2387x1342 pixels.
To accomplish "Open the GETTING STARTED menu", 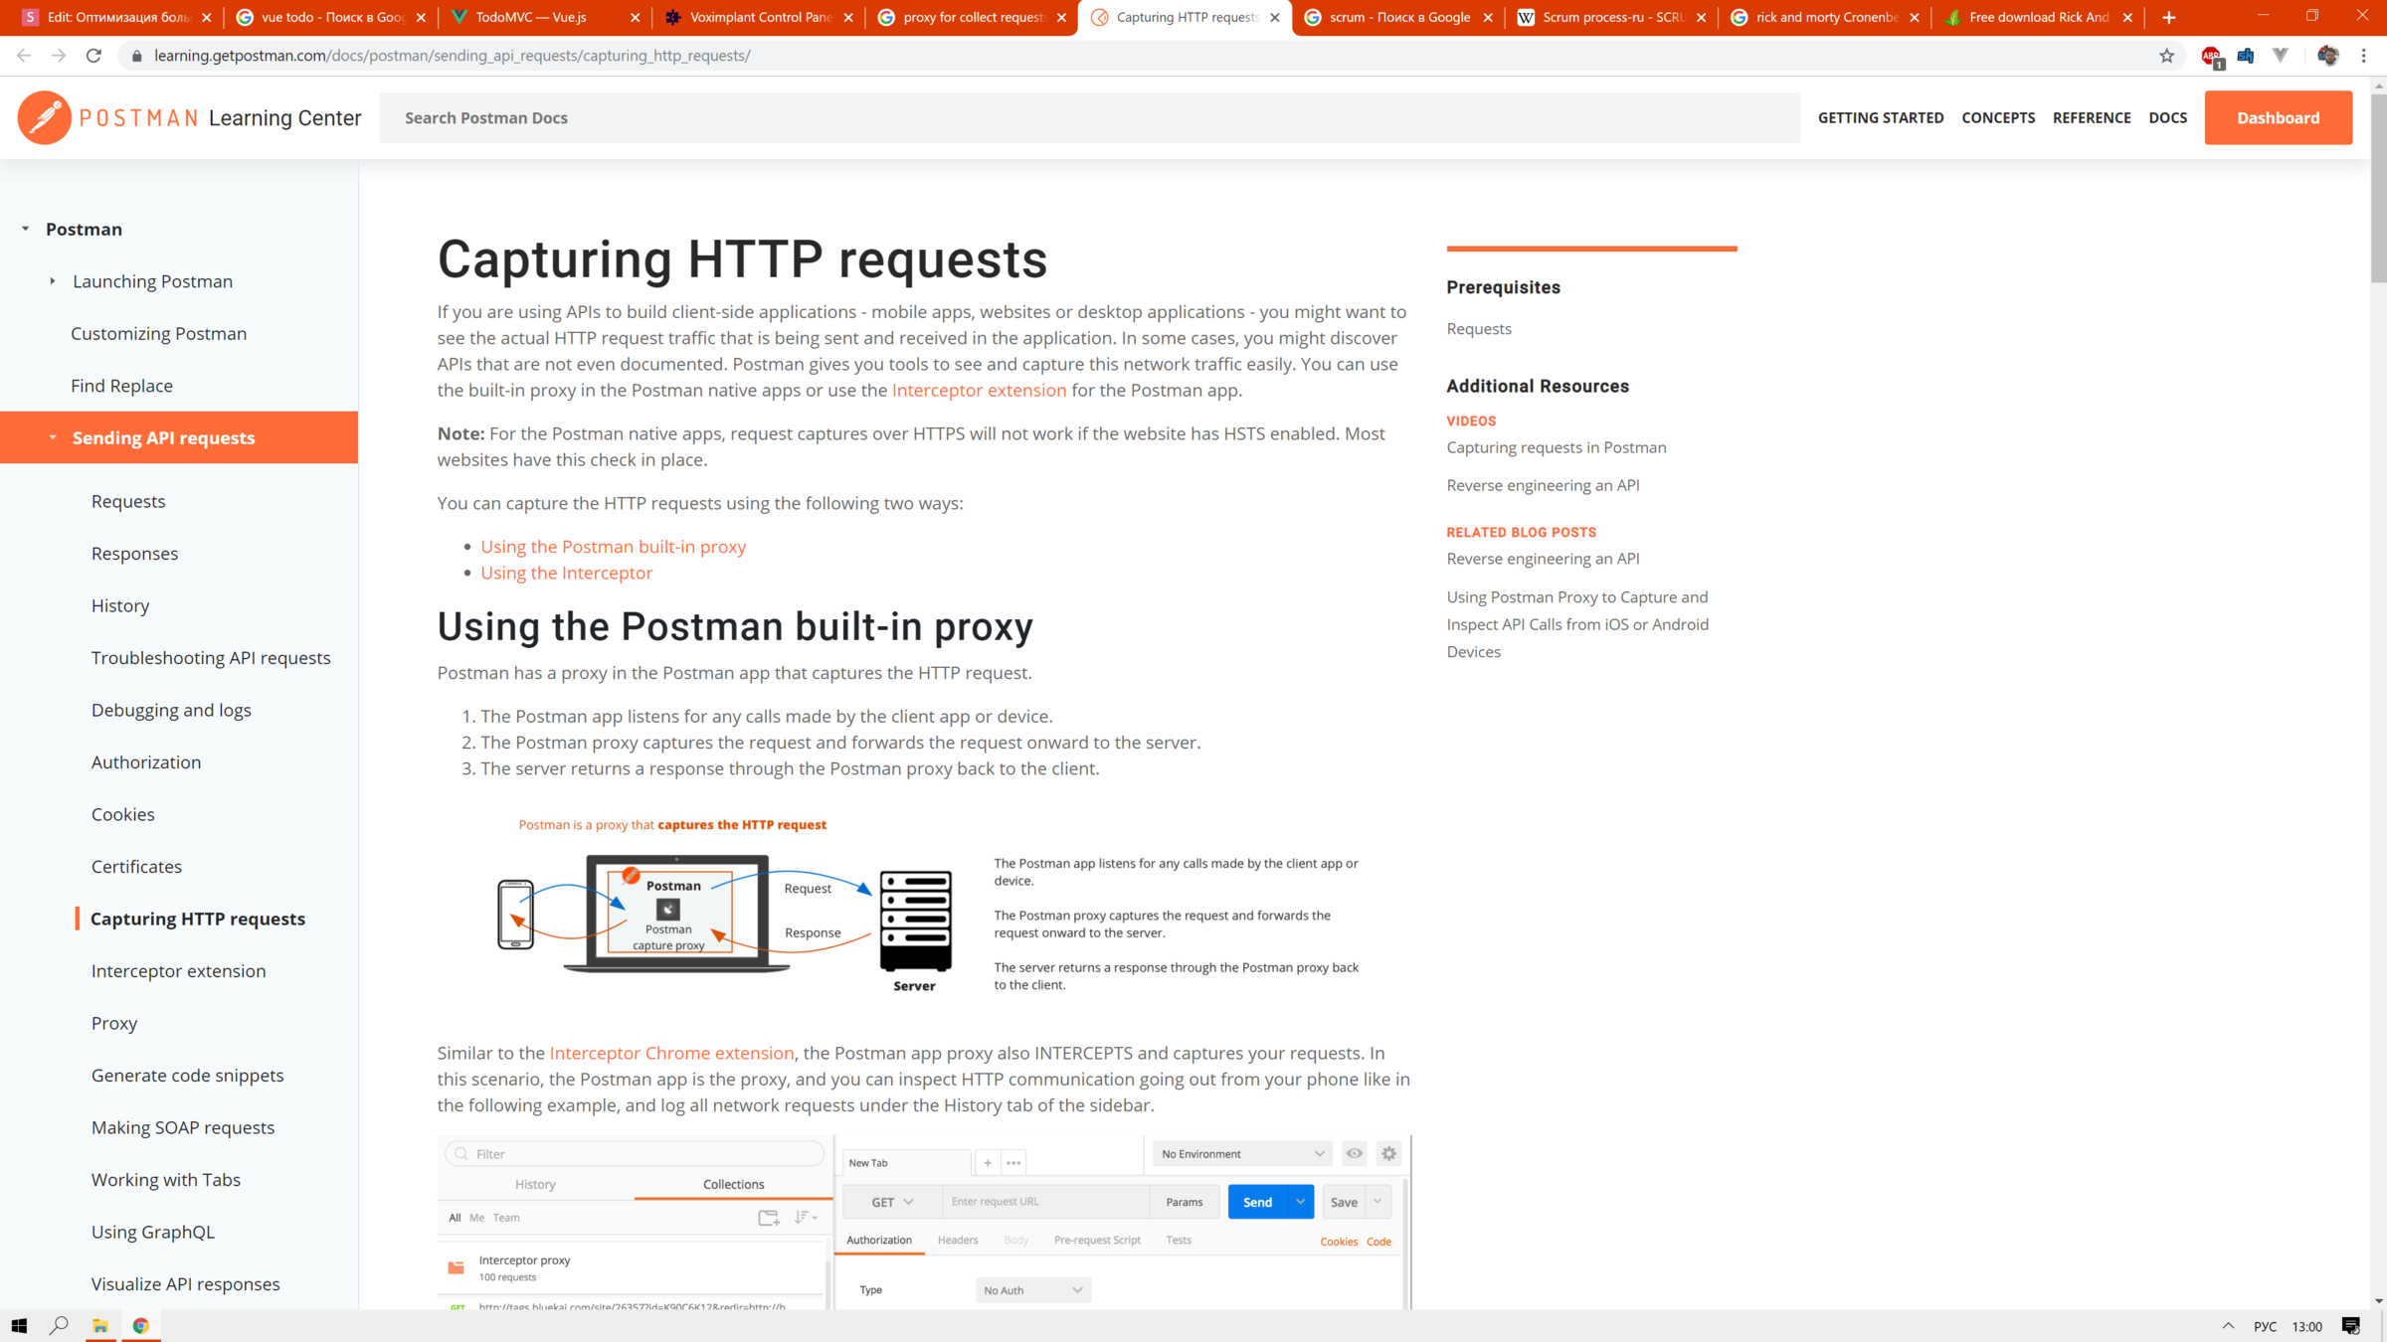I will click(x=1880, y=117).
